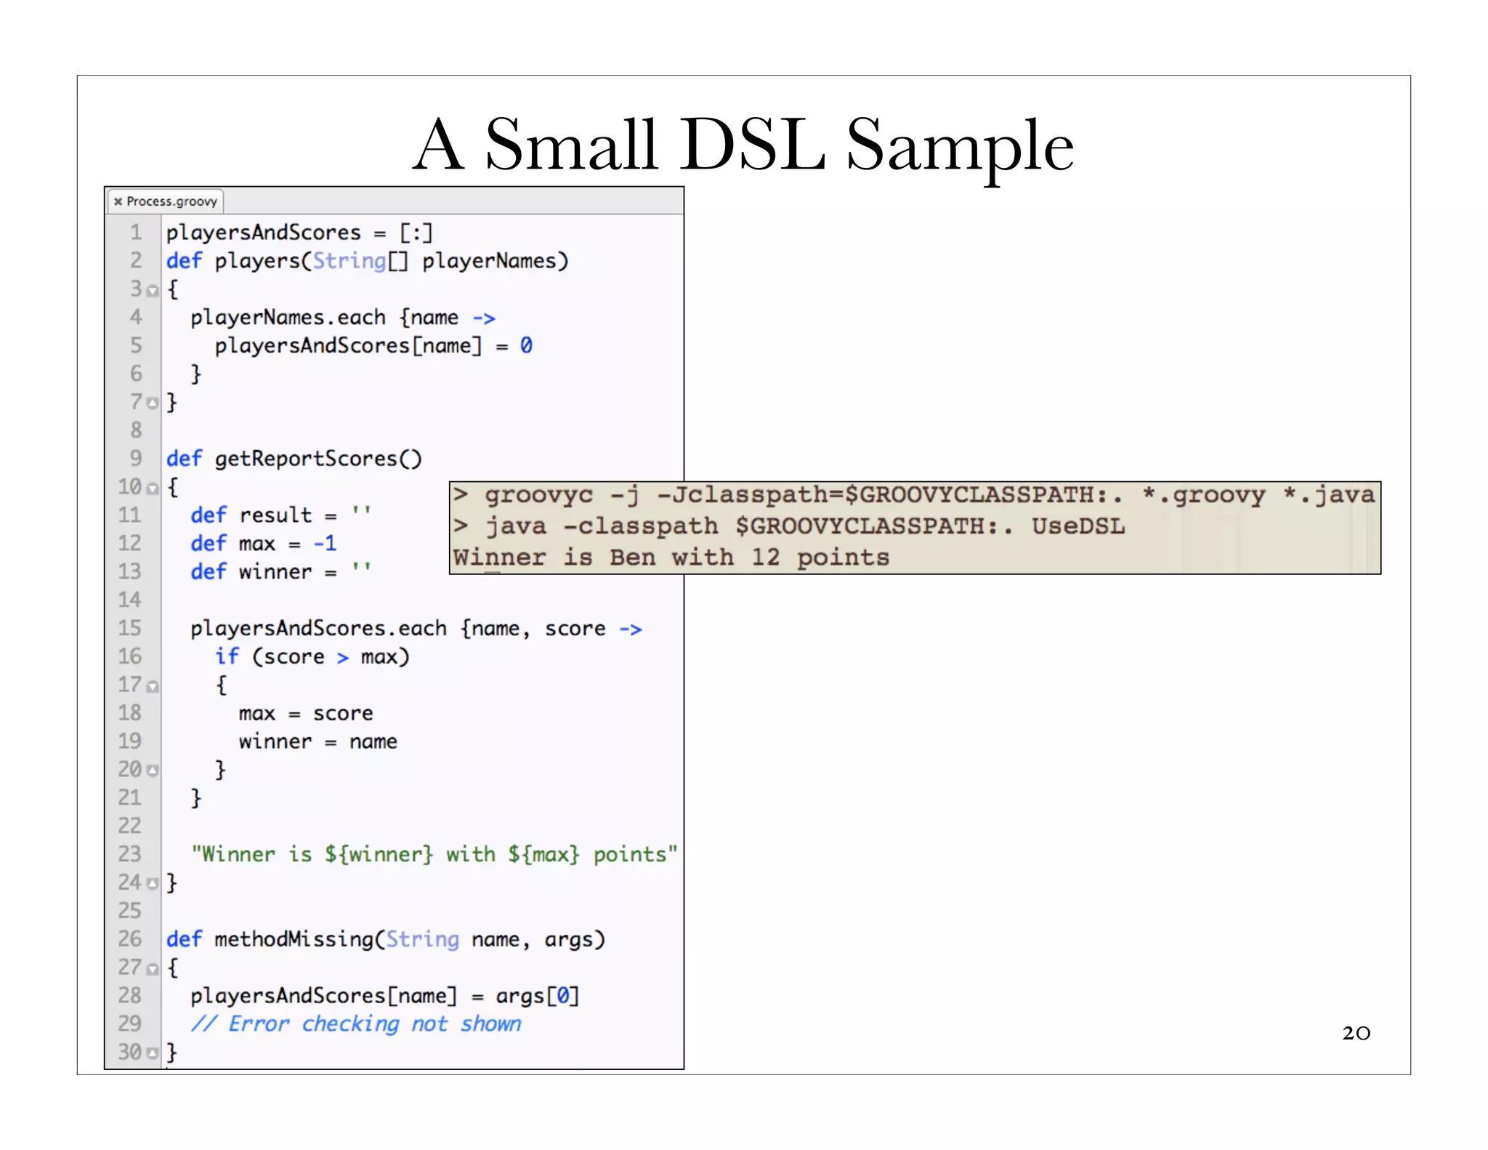Click the 'if (score > max)' line
The image size is (1488, 1150).
coord(312,657)
